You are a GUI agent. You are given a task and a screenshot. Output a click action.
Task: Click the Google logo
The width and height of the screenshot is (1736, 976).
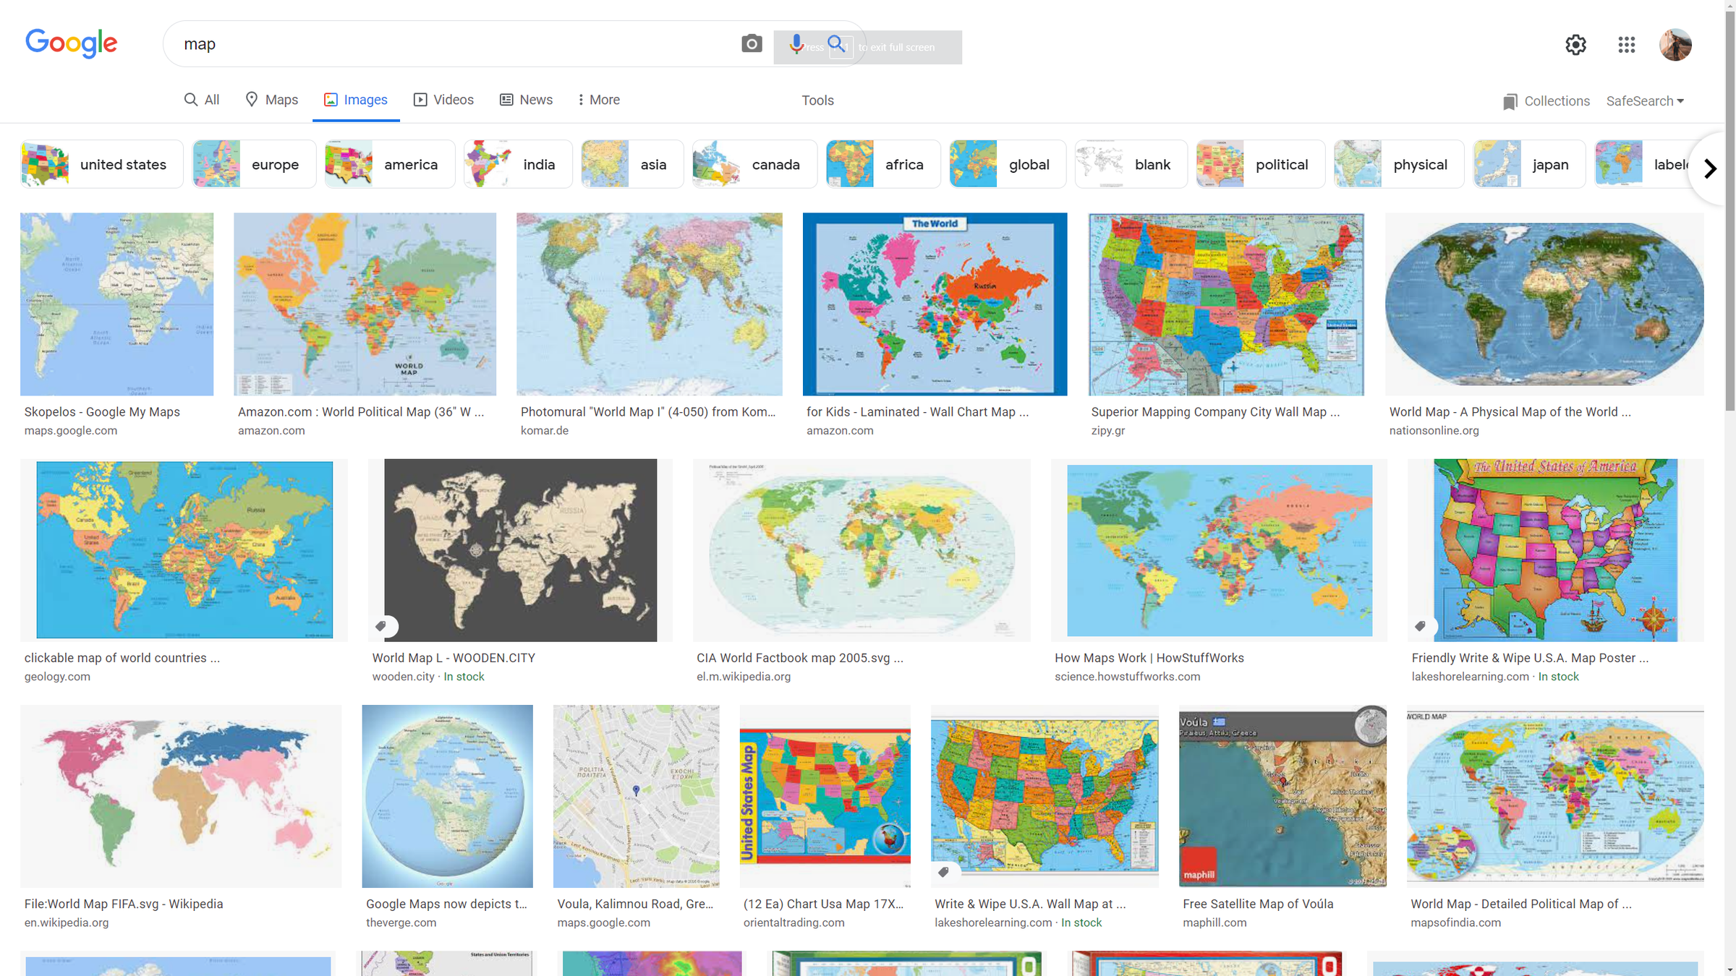click(x=71, y=43)
